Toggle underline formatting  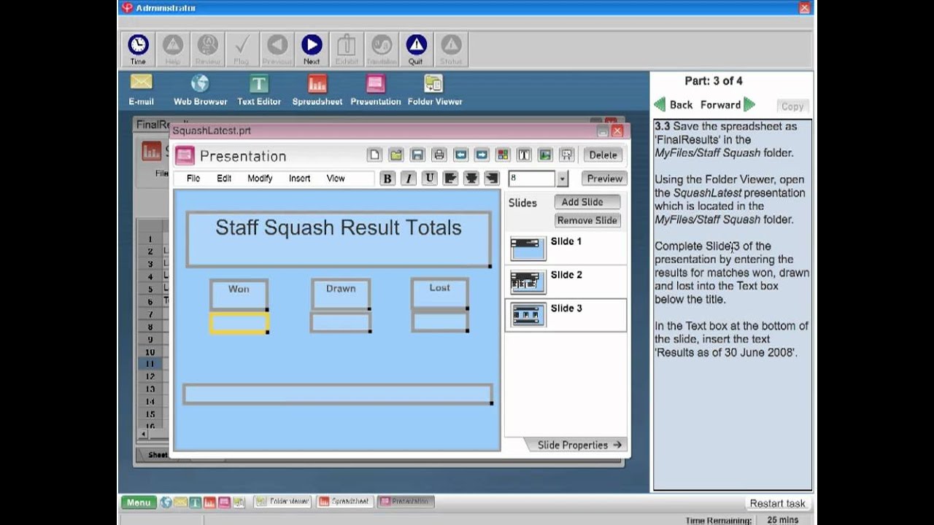tap(430, 179)
